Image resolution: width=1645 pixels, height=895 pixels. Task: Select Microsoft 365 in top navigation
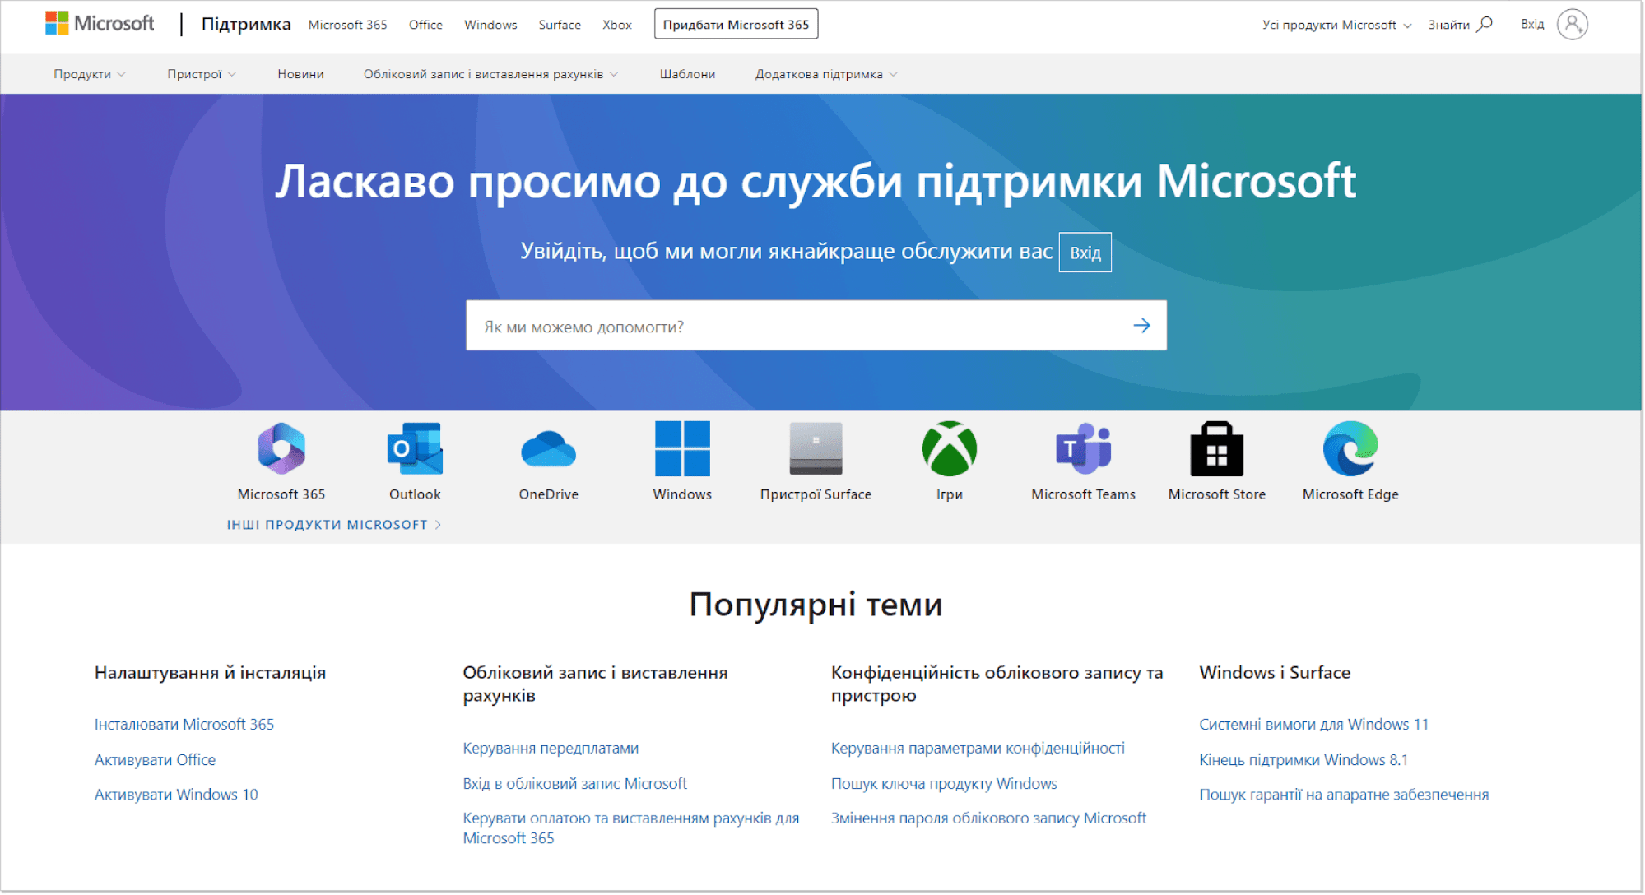(347, 25)
